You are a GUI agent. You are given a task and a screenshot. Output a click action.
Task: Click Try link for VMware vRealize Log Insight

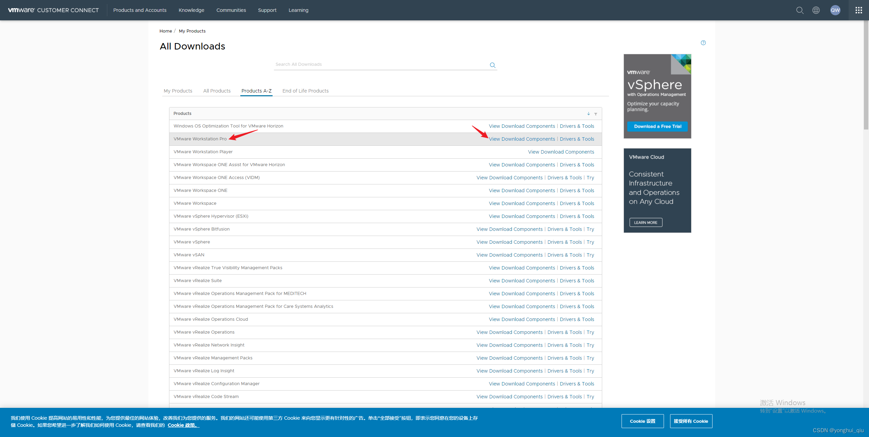590,371
